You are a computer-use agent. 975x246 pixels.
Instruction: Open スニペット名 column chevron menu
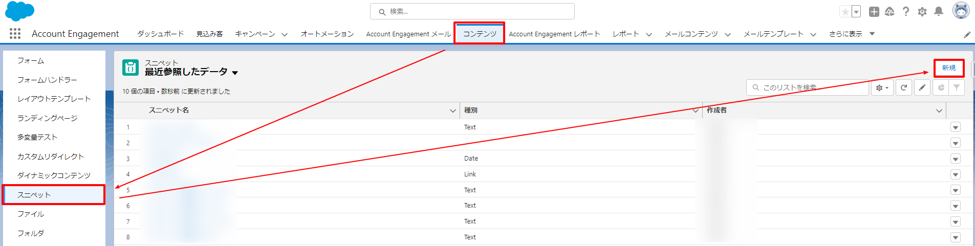click(453, 110)
